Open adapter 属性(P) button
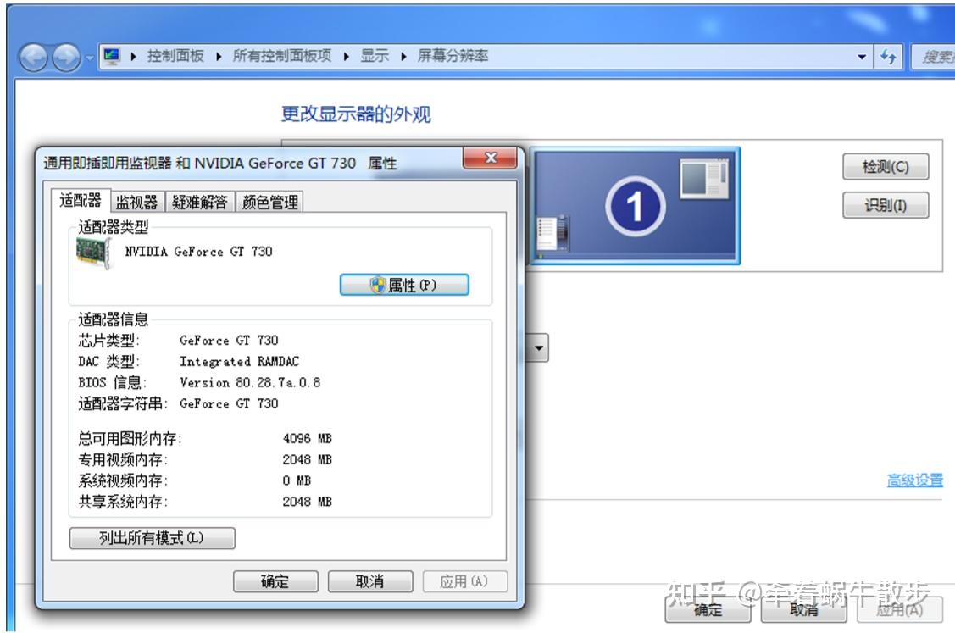Image resolution: width=955 pixels, height=633 pixels. point(404,285)
